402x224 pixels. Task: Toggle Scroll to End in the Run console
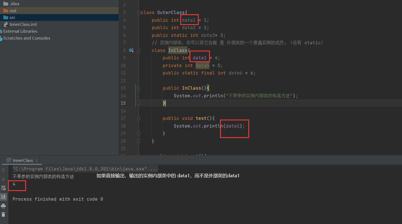coord(3,197)
